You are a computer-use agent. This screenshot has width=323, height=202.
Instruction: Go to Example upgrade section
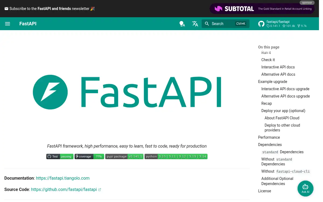(x=273, y=82)
